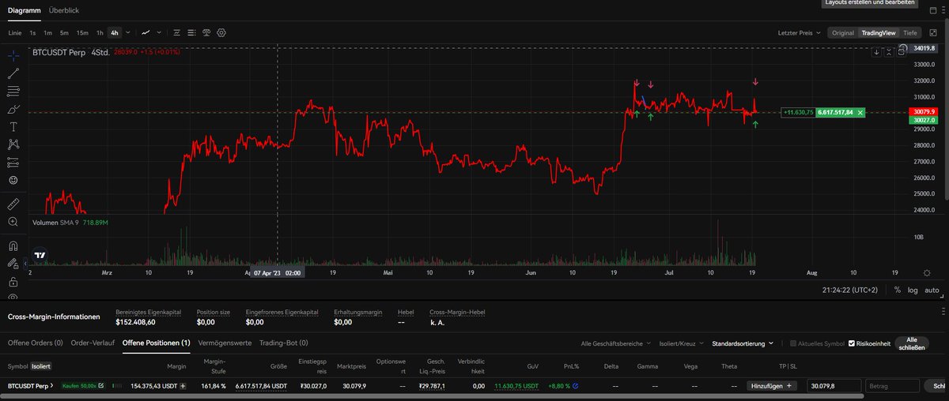The height and width of the screenshot is (401, 949).
Task: Switch to the Überblick tab
Action: coord(63,11)
